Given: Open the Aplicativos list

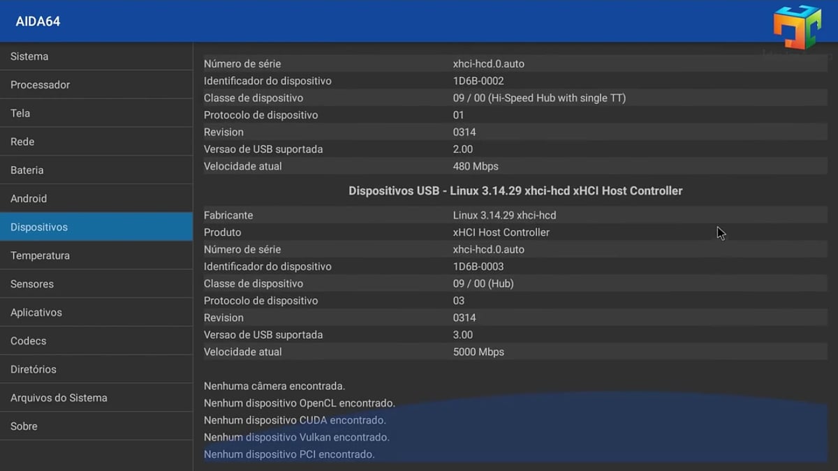Looking at the screenshot, I should pos(96,313).
